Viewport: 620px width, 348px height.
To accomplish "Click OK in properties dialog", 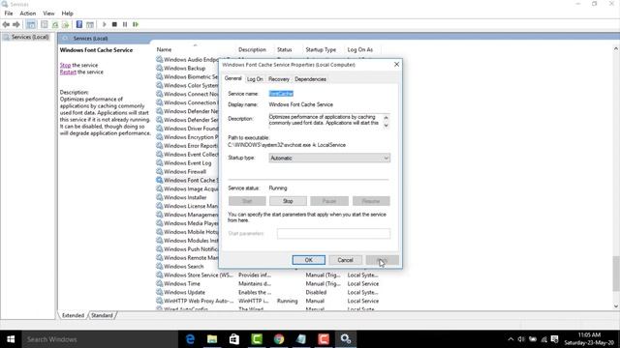I will pos(308,260).
